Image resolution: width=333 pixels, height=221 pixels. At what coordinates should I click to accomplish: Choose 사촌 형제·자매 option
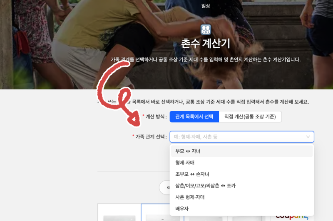pos(242,197)
